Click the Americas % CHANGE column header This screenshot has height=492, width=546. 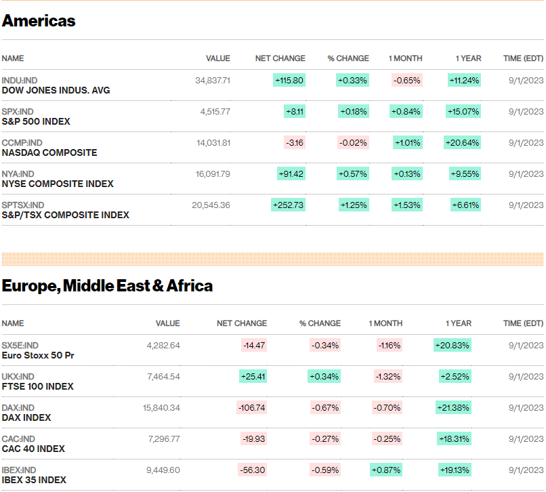click(348, 58)
